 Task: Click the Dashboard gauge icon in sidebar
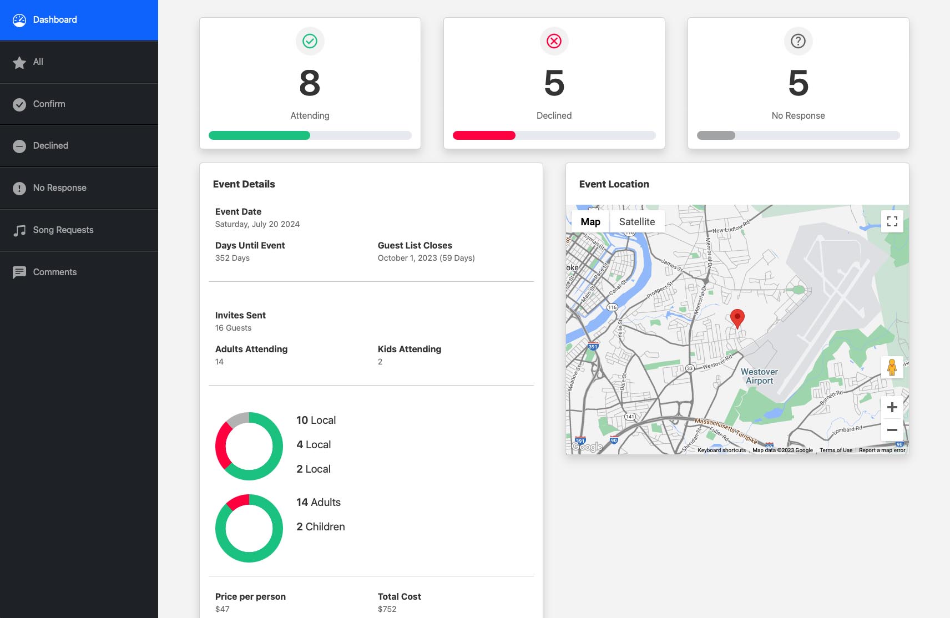[19, 20]
